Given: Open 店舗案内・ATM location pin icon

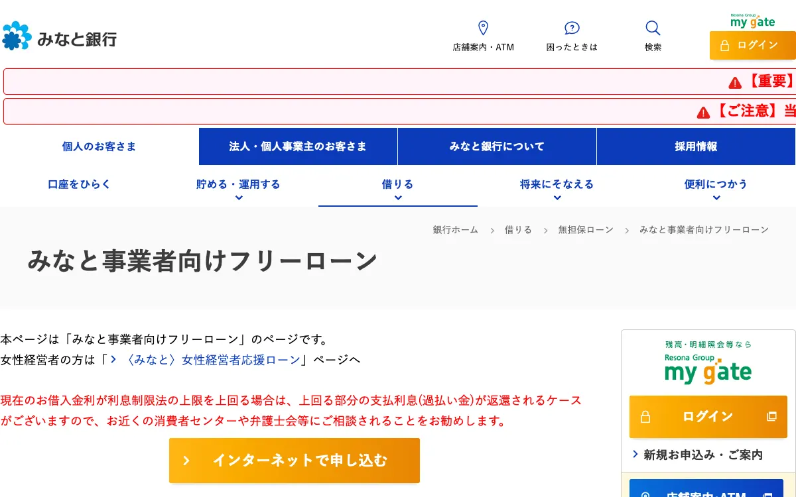Looking at the screenshot, I should tap(483, 28).
